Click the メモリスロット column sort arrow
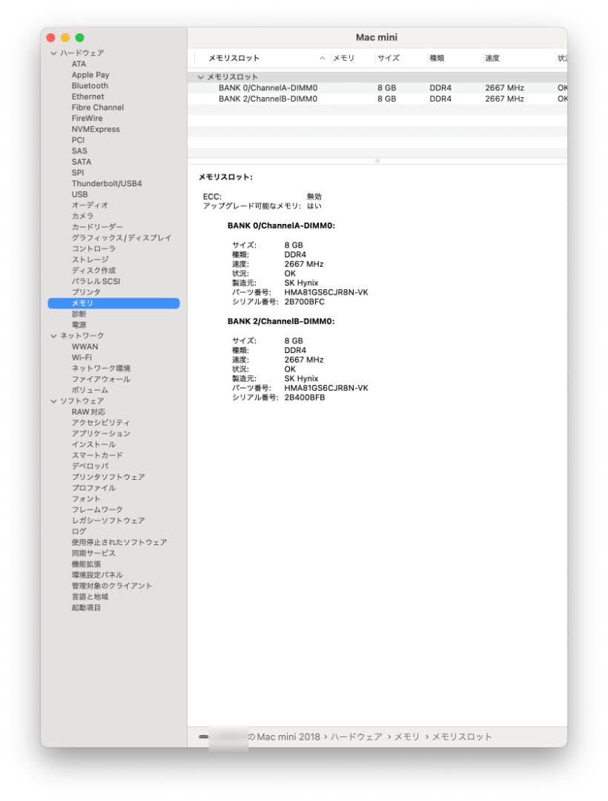Image resolution: width=608 pixels, height=801 pixels. (322, 57)
